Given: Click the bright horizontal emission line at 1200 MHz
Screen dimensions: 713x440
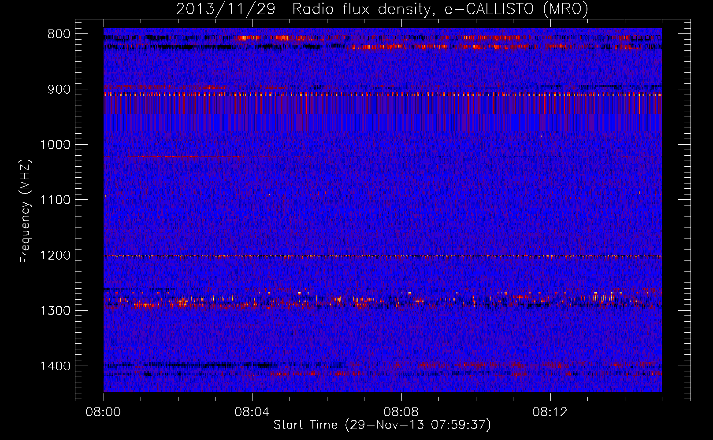Looking at the screenshot, I should click(x=382, y=256).
